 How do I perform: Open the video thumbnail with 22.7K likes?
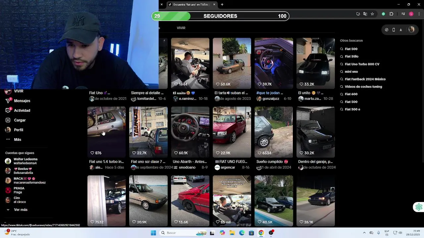[148, 132]
